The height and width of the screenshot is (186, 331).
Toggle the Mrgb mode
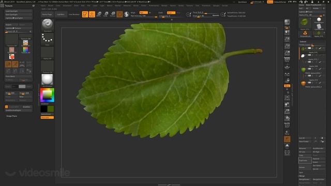(x=133, y=12)
